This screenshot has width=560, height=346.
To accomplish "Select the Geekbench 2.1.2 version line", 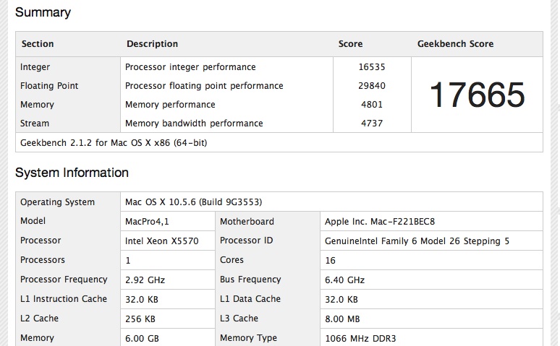I will (x=114, y=143).
